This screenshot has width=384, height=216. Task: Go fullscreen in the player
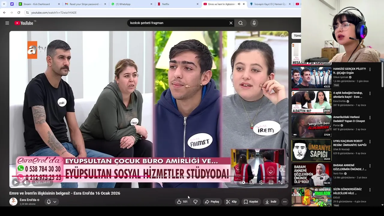click(x=280, y=182)
